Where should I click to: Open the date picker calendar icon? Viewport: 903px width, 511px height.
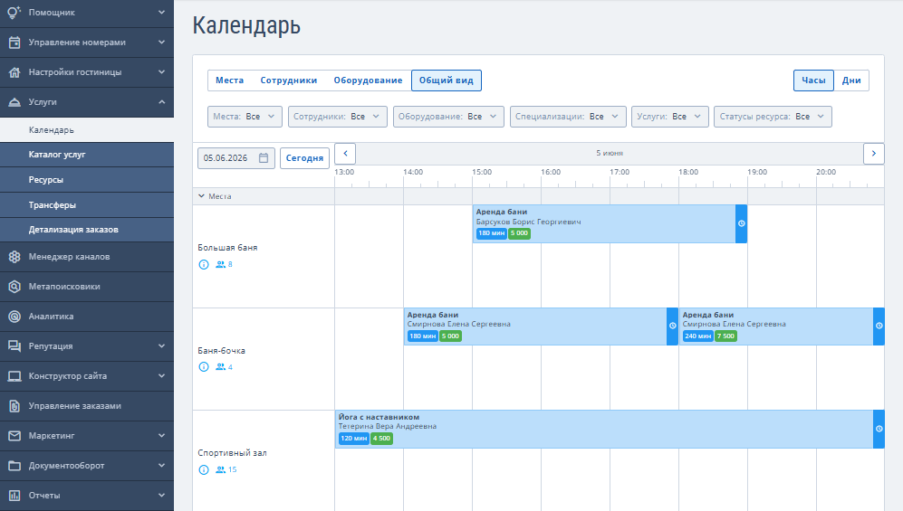pos(264,158)
